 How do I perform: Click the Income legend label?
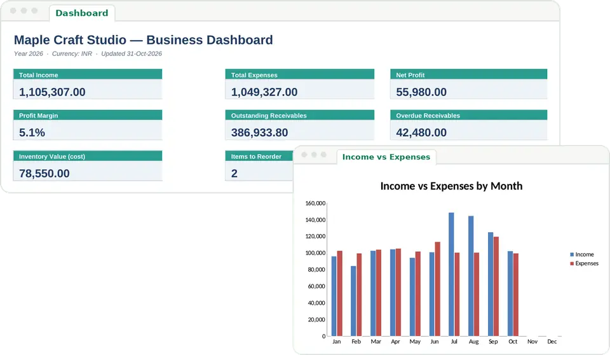585,254
